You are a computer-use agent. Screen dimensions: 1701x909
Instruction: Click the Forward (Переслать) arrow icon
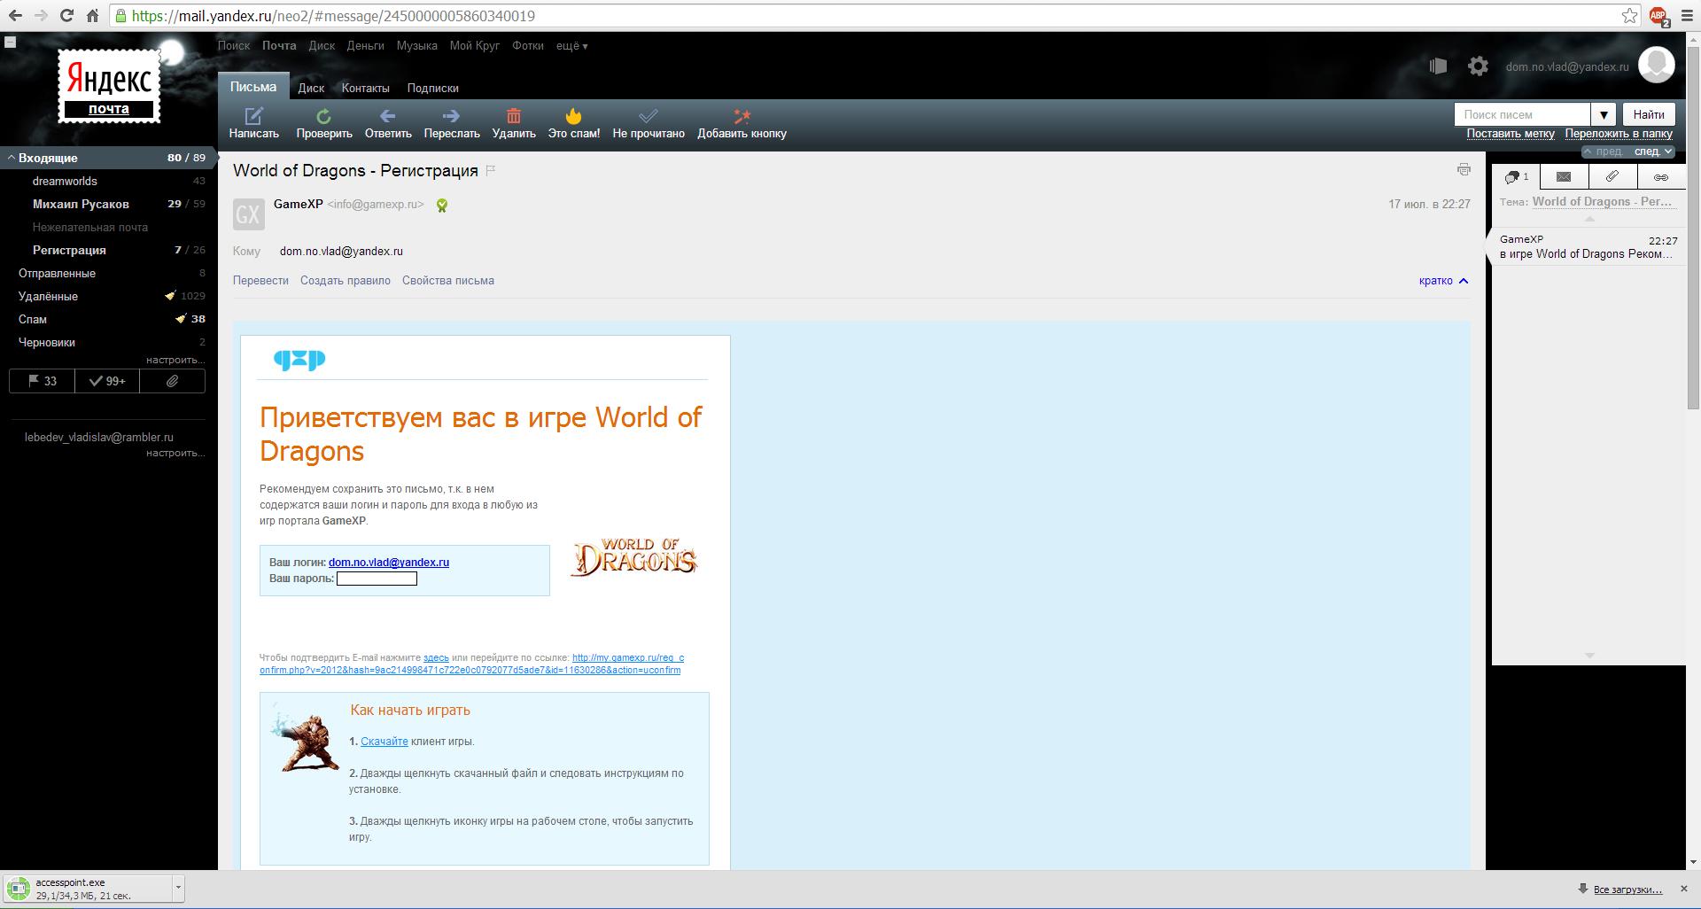click(x=451, y=116)
